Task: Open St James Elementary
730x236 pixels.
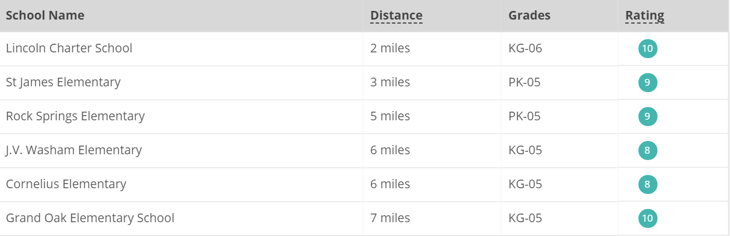Action: (63, 82)
